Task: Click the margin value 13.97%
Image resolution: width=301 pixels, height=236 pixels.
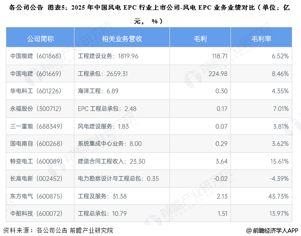Action: point(279,214)
